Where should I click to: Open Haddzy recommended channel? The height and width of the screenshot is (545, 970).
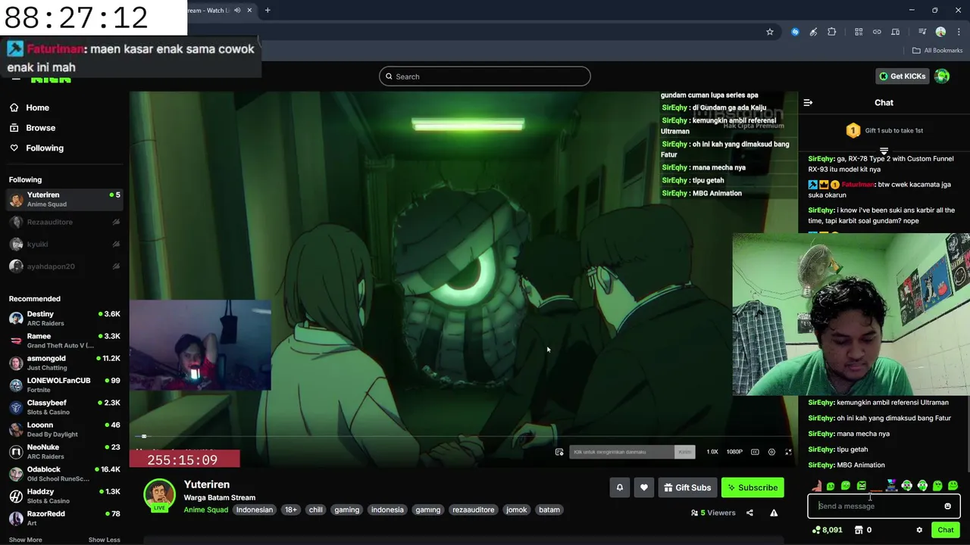point(64,496)
